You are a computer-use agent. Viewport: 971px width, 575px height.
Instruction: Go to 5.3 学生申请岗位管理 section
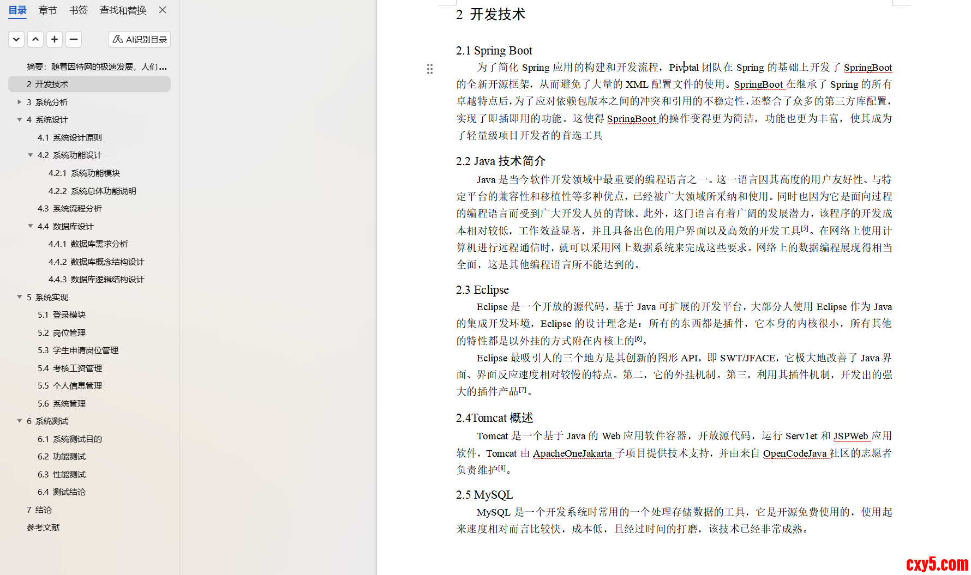(x=78, y=350)
